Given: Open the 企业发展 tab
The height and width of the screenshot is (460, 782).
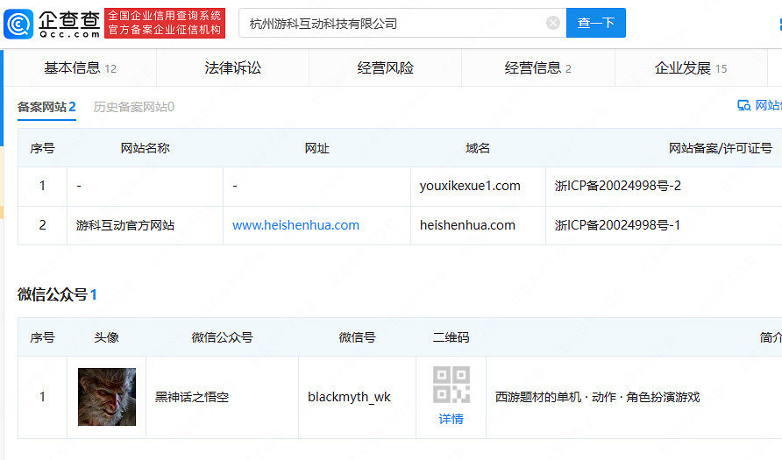Looking at the screenshot, I should [x=690, y=68].
